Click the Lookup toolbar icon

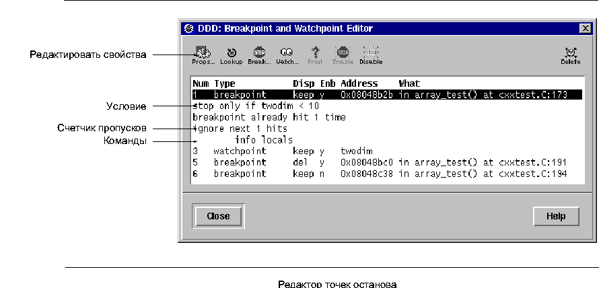click(x=231, y=55)
